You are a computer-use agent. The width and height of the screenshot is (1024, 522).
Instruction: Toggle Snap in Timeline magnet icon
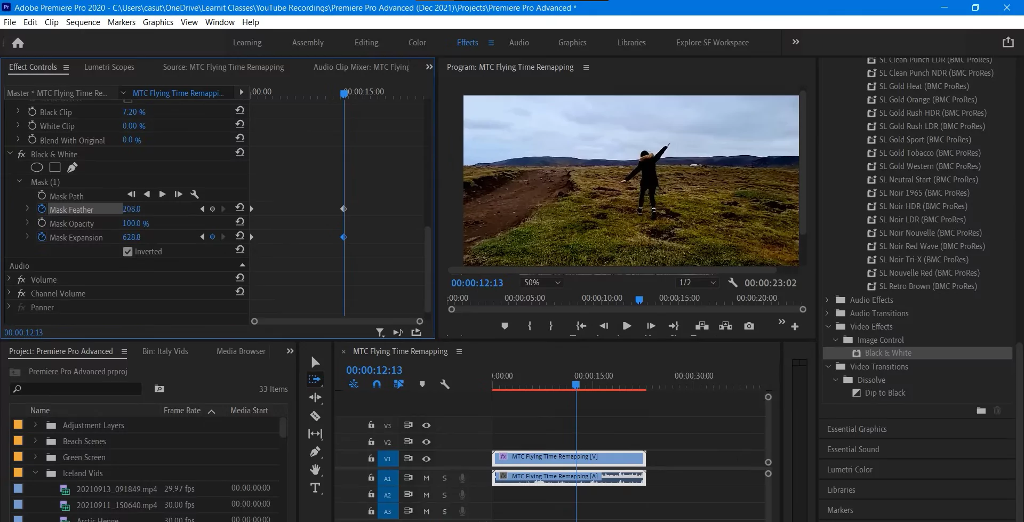click(377, 384)
